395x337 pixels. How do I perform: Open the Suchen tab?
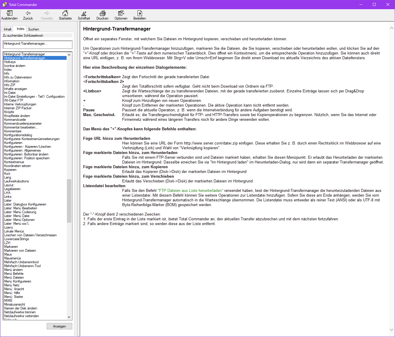pos(33,29)
